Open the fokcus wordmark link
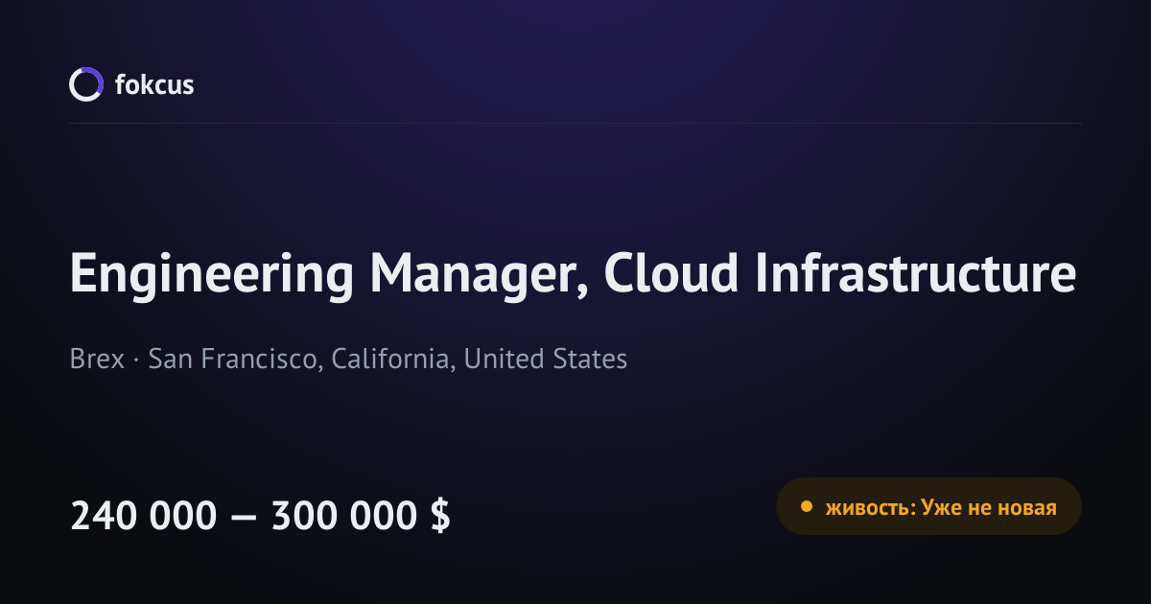 154,84
